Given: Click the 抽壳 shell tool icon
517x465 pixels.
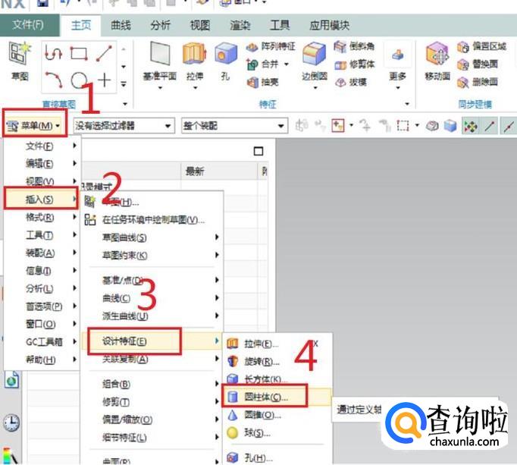Looking at the screenshot, I should (263, 82).
